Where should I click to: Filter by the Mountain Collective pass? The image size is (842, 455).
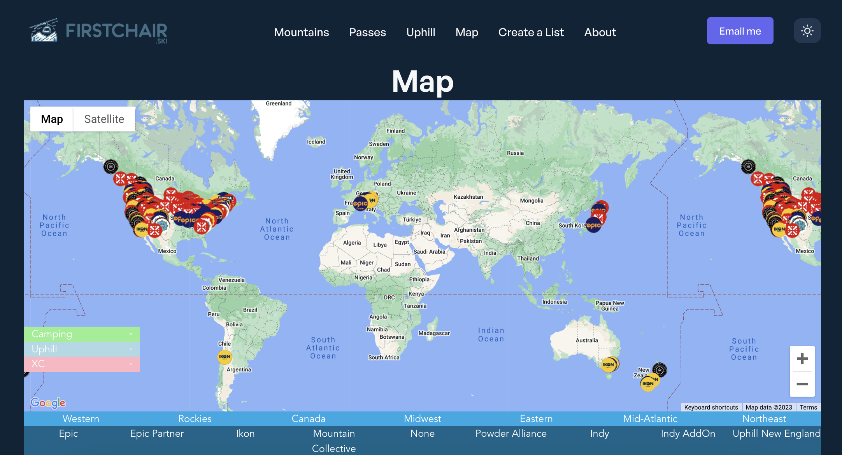coord(334,441)
